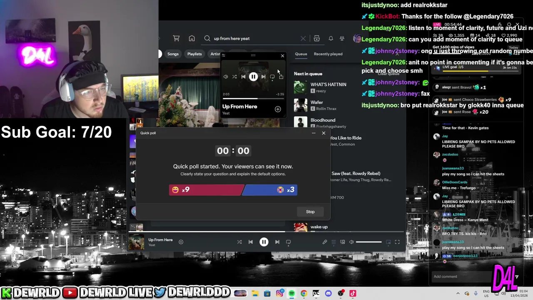Skip forward in Spotify bottom bar
Viewport: 533px width, 300px height.
(277, 242)
